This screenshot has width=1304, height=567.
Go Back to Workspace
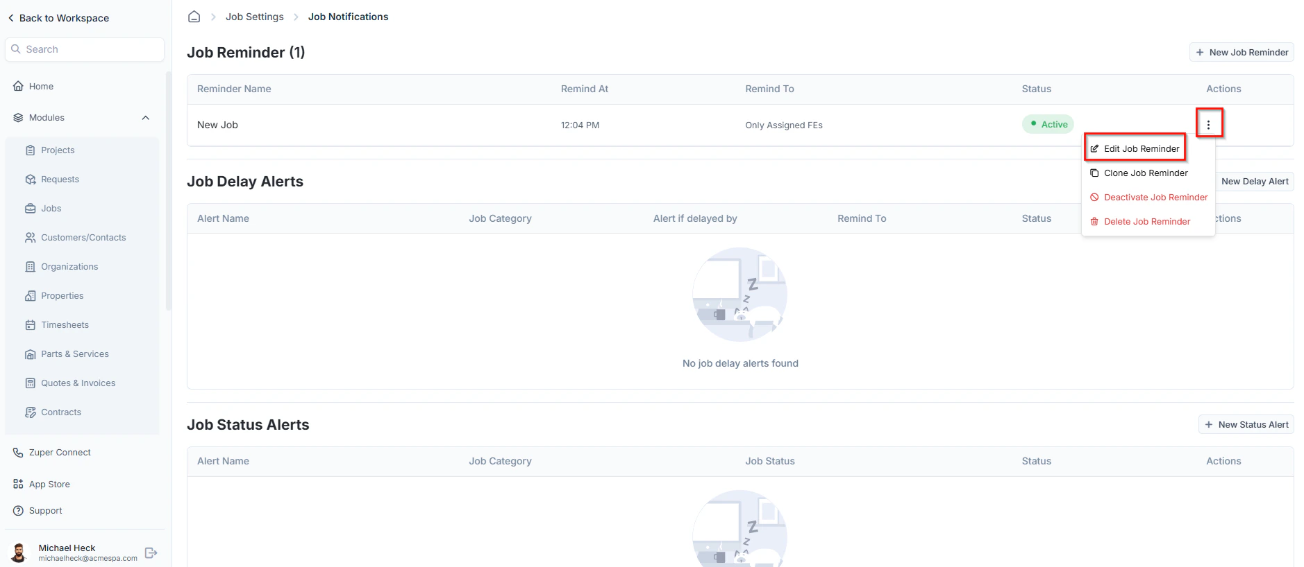tap(58, 18)
